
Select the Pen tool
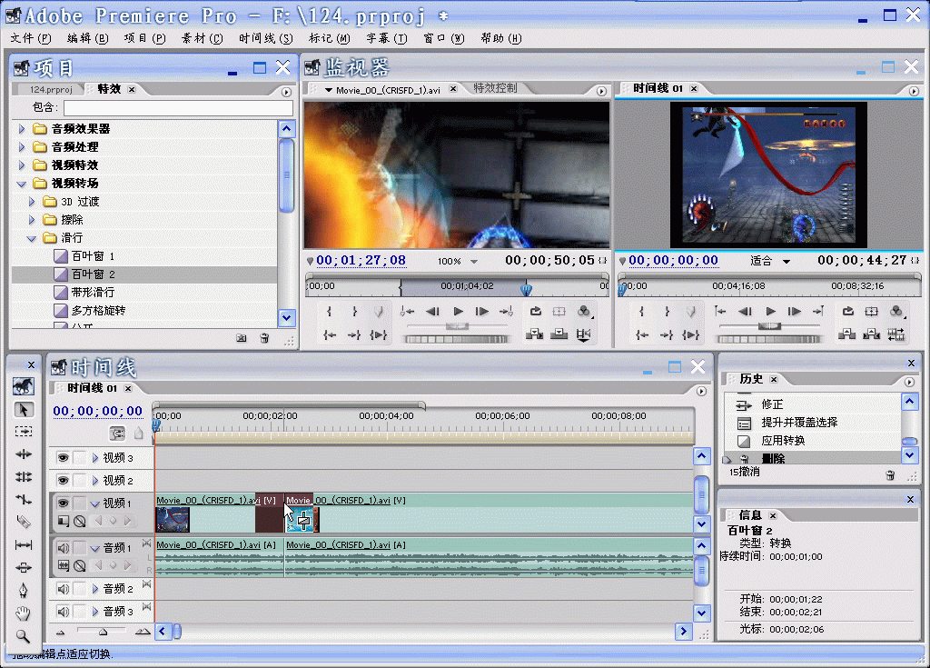tap(23, 590)
